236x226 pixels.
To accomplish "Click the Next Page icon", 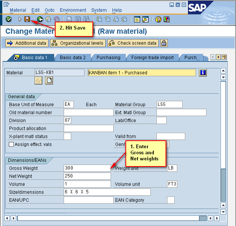I will (x=116, y=19).
